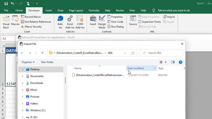Open Date modified filter dropdown arrow

pos(155,68)
